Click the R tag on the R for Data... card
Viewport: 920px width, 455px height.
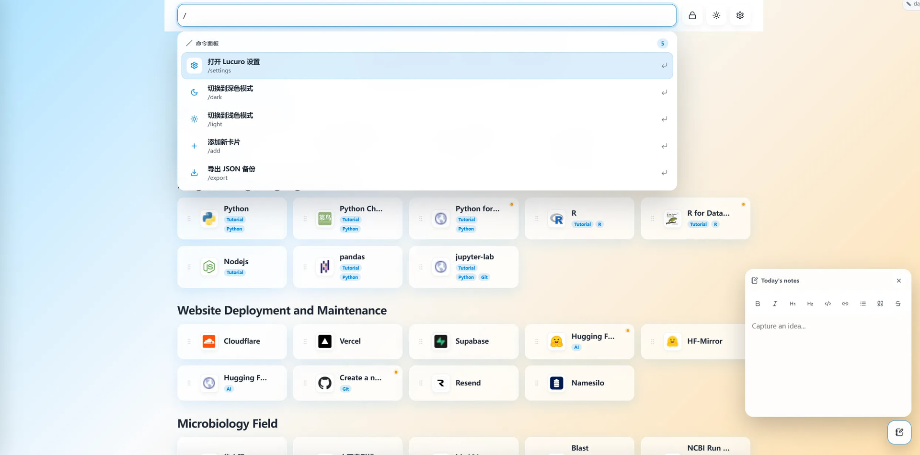click(x=715, y=224)
